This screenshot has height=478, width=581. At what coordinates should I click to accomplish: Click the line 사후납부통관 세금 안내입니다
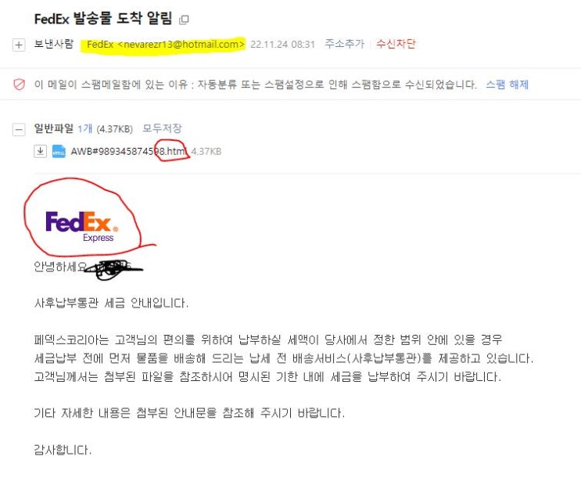(111, 303)
